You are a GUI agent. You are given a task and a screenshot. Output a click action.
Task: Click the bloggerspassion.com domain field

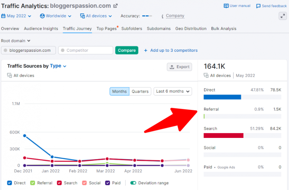click(x=28, y=50)
